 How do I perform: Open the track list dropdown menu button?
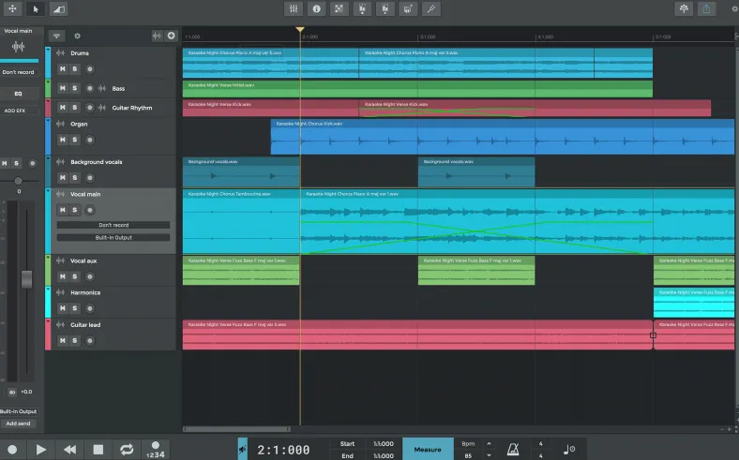tap(56, 36)
